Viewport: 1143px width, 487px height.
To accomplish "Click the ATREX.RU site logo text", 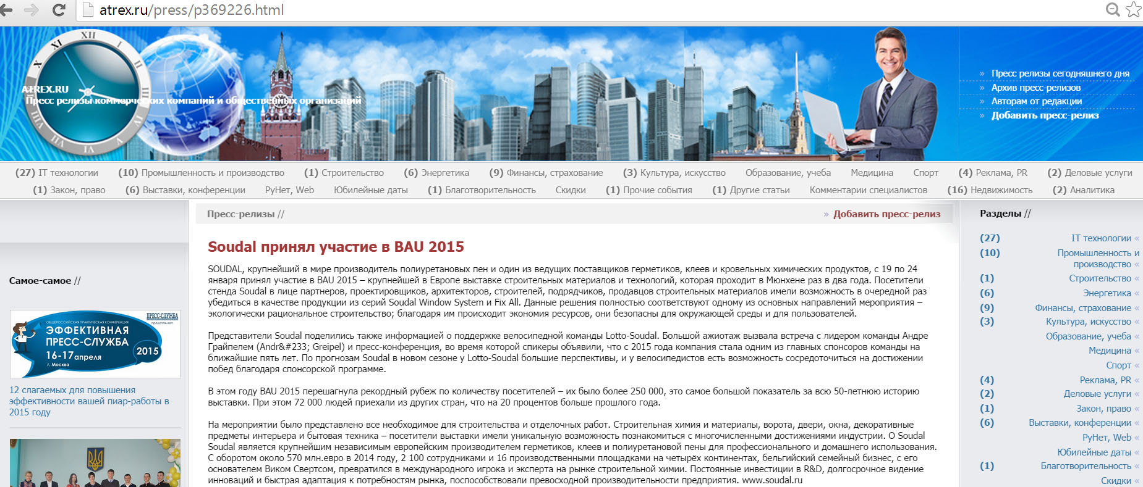I will [x=45, y=89].
